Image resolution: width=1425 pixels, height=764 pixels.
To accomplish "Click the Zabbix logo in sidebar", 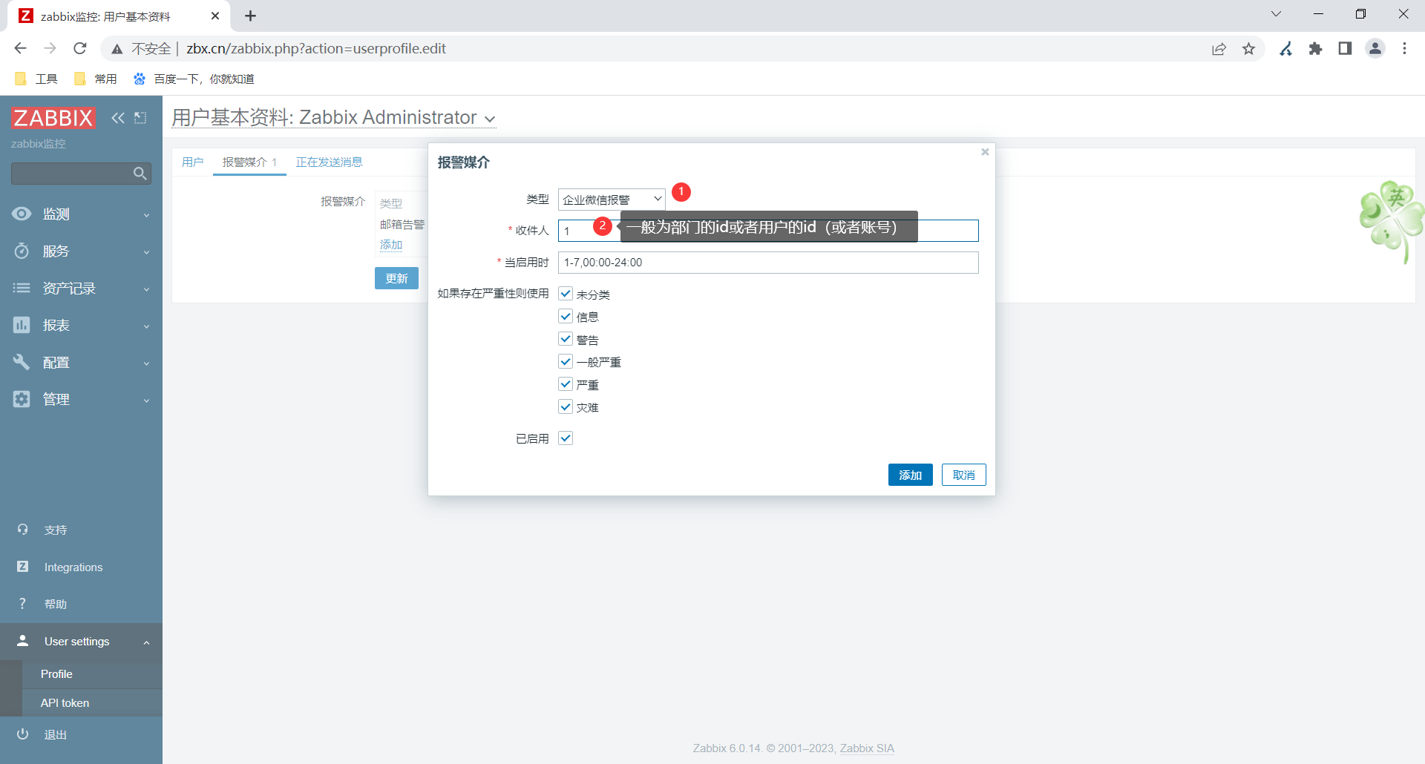I will (53, 117).
